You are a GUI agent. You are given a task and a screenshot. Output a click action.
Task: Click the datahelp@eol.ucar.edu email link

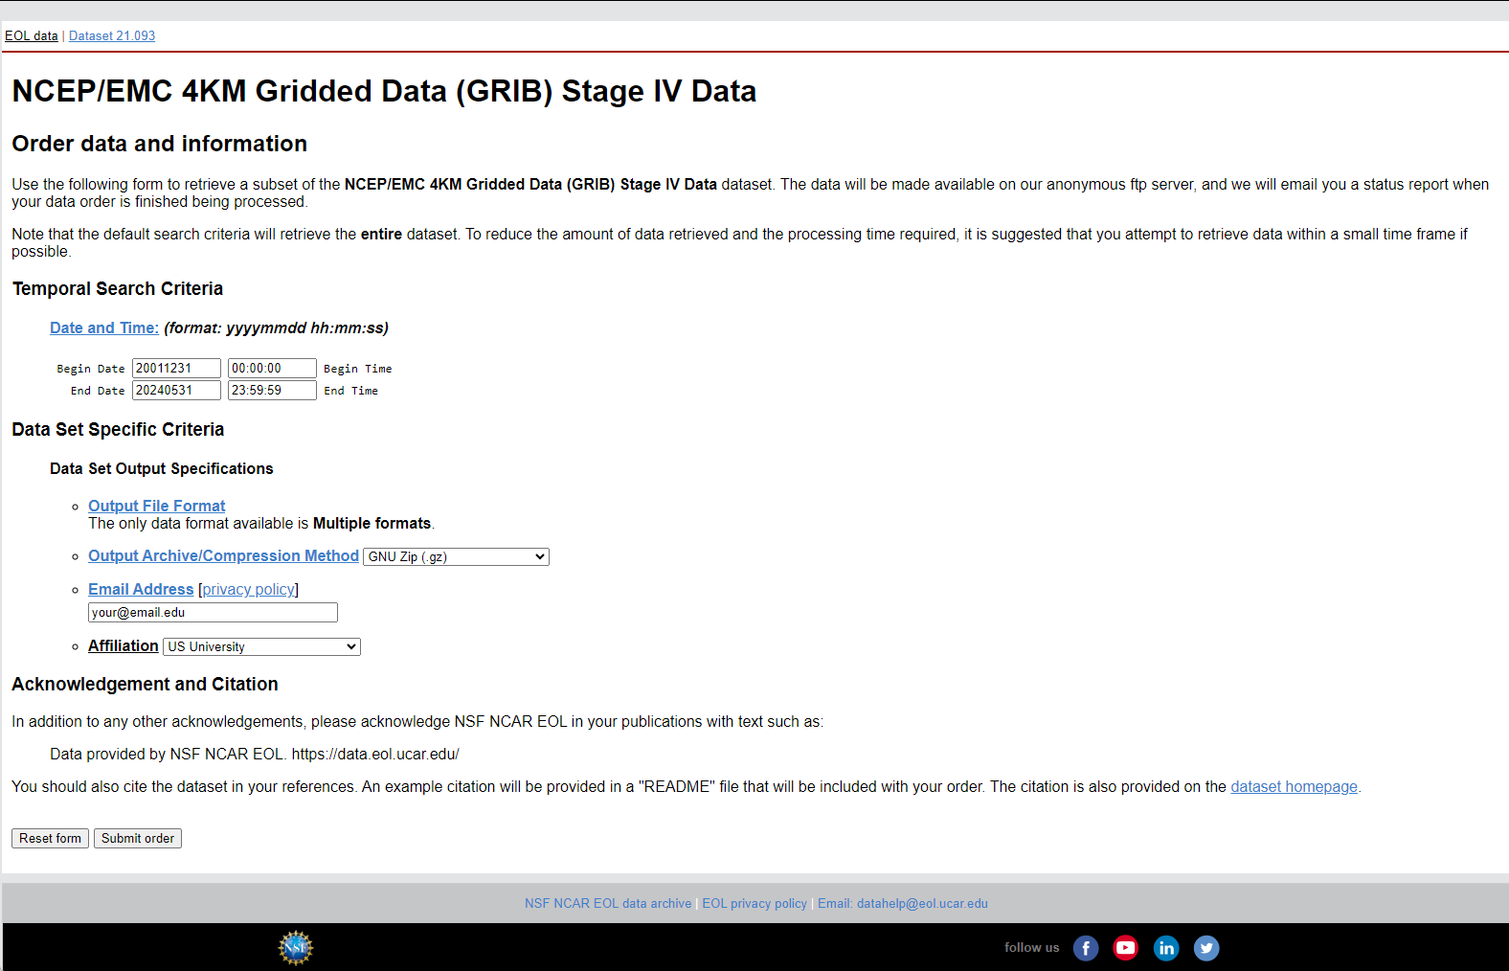coord(903,903)
